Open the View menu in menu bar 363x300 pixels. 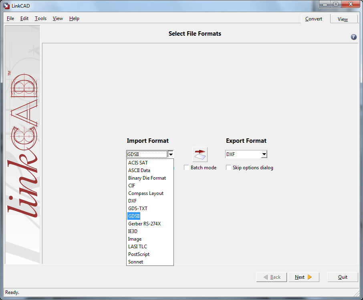58,18
